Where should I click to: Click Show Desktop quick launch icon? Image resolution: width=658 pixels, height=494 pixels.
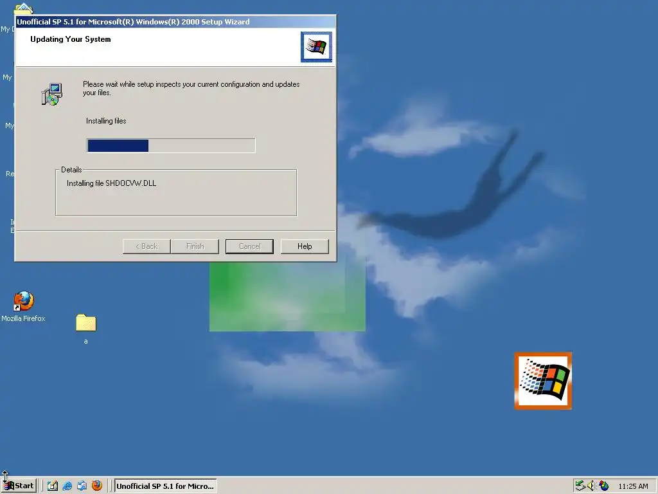[x=53, y=486]
